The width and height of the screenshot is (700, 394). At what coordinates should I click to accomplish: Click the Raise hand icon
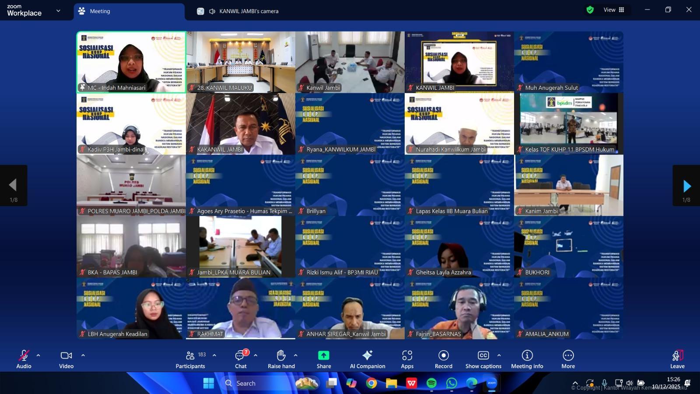(281, 359)
